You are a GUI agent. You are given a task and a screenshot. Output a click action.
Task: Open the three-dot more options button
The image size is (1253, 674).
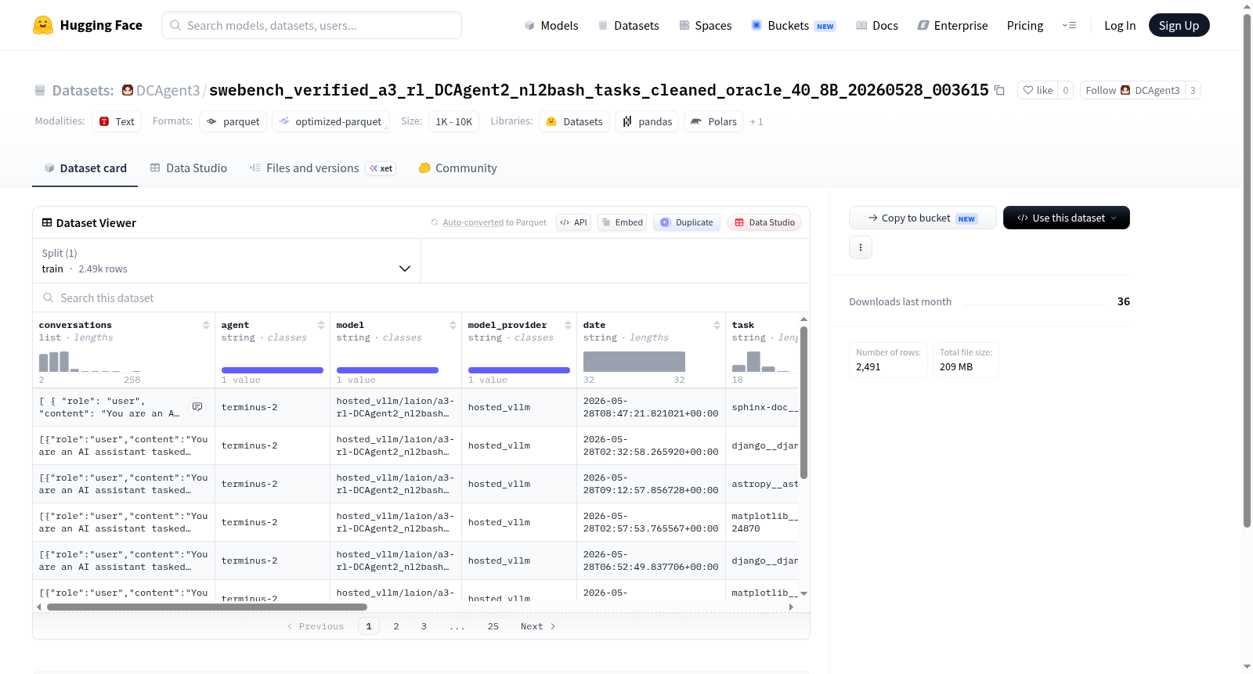click(861, 247)
